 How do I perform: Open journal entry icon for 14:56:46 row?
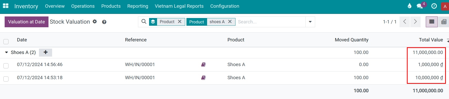(x=203, y=65)
